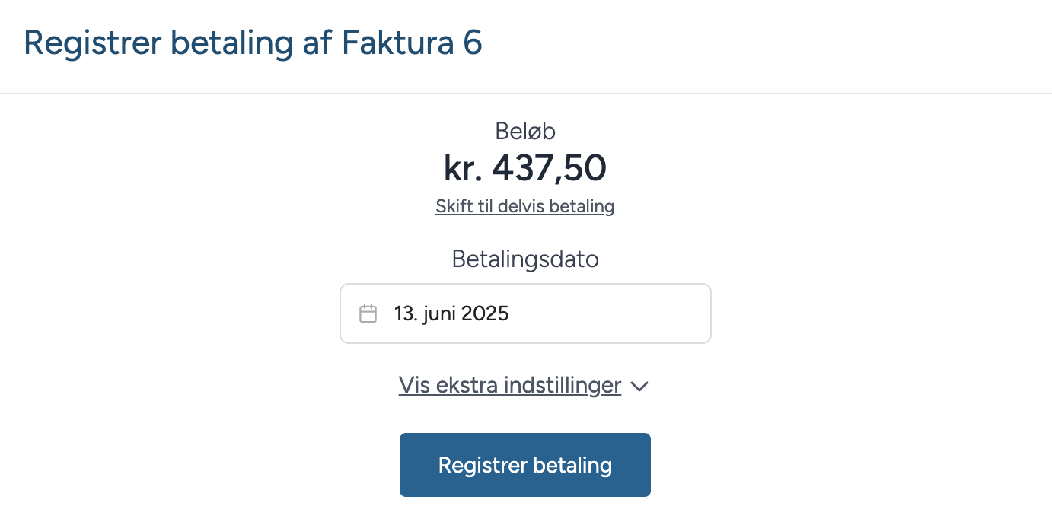Click the Vis ekstra indstillinger link text

(510, 385)
